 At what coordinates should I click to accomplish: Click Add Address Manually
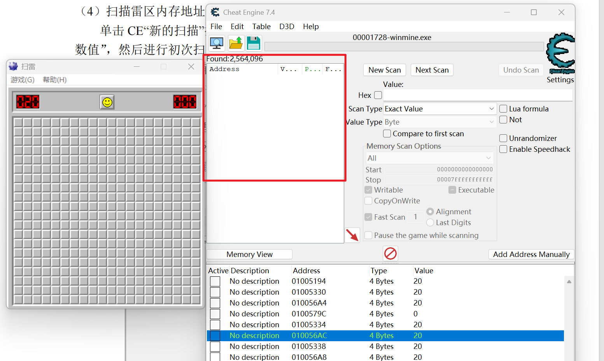(531, 254)
